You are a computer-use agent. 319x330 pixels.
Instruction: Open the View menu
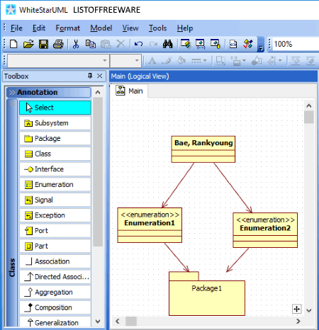pos(130,28)
